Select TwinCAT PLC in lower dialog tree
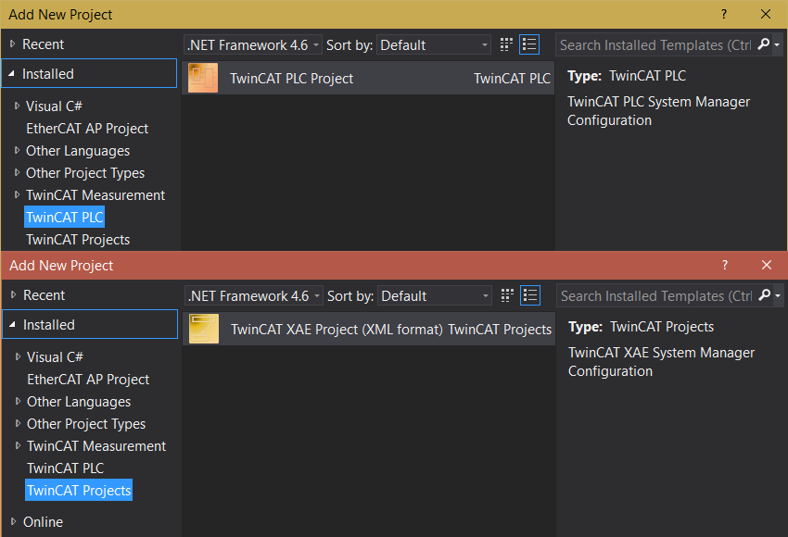The height and width of the screenshot is (537, 788). click(65, 468)
